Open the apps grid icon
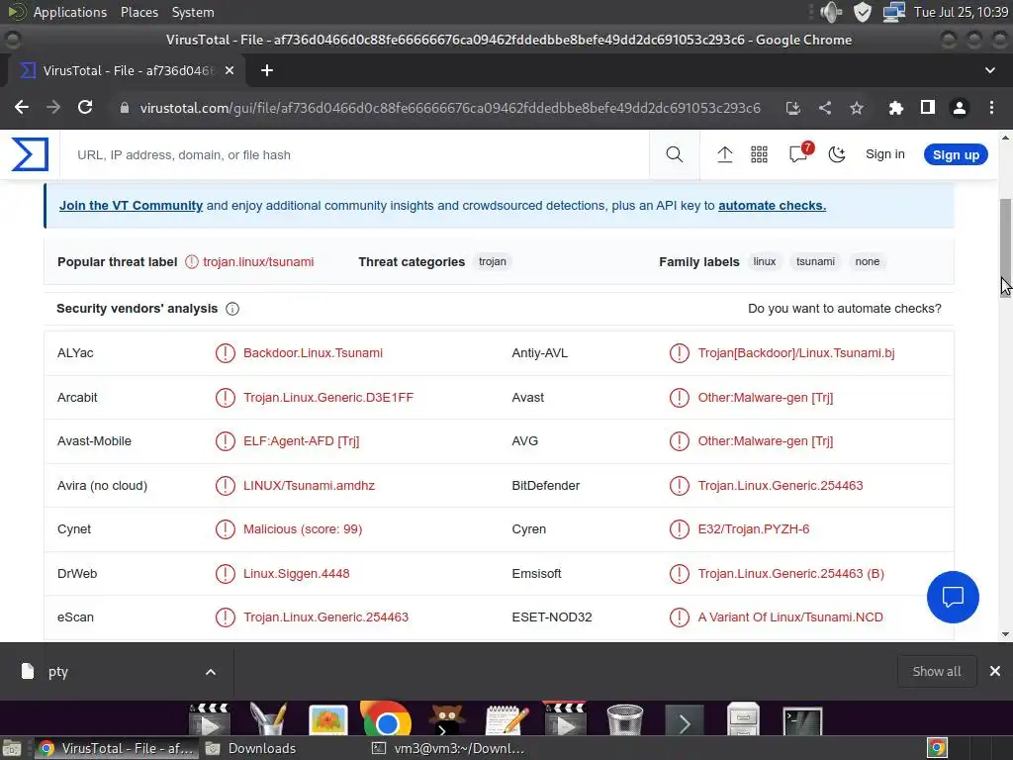 759,154
